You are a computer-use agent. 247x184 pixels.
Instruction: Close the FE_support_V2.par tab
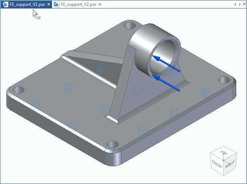100,4
